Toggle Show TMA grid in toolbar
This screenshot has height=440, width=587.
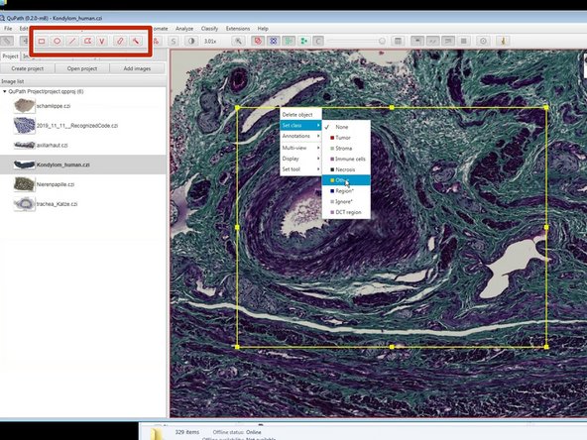click(274, 42)
